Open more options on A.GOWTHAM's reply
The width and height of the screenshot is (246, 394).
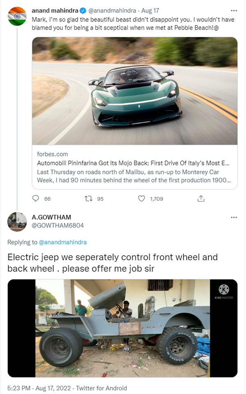tap(234, 217)
